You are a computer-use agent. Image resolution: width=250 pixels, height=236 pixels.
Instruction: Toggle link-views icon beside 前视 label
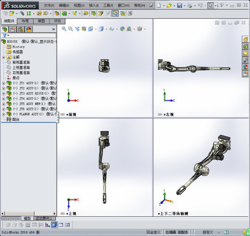click(x=62, y=115)
